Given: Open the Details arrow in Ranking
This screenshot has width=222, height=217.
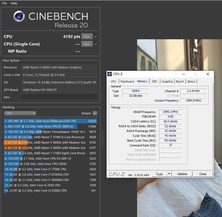Looking at the screenshot, I should coord(95,113).
